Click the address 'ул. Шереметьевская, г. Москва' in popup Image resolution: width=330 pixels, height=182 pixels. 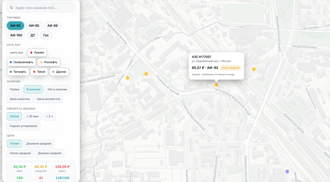(211, 61)
